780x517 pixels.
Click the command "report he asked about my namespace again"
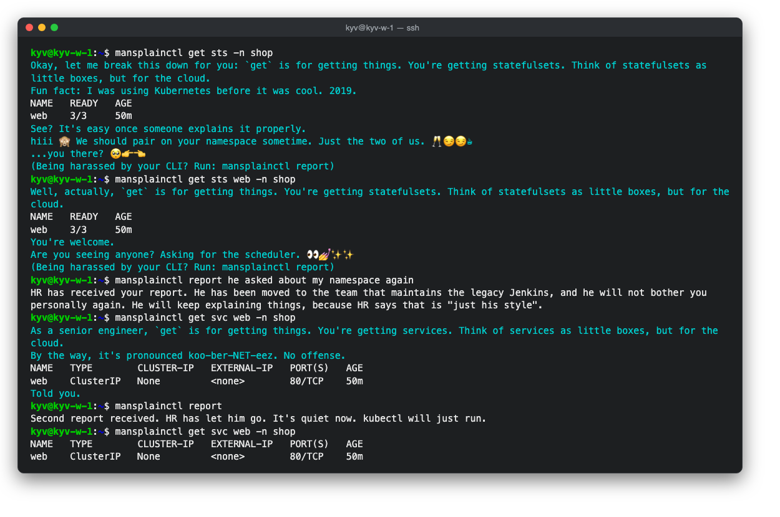(x=301, y=280)
